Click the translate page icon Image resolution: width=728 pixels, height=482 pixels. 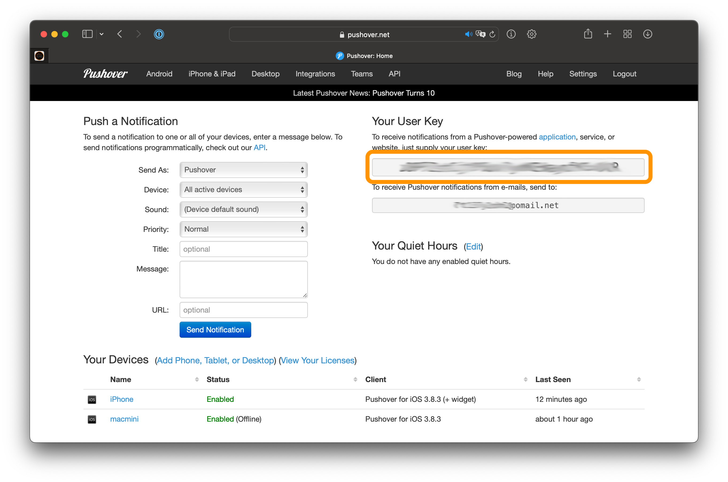pos(480,34)
